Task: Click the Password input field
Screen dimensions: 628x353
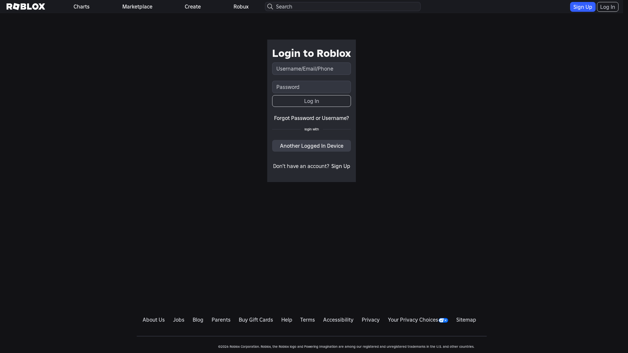Action: click(x=311, y=87)
